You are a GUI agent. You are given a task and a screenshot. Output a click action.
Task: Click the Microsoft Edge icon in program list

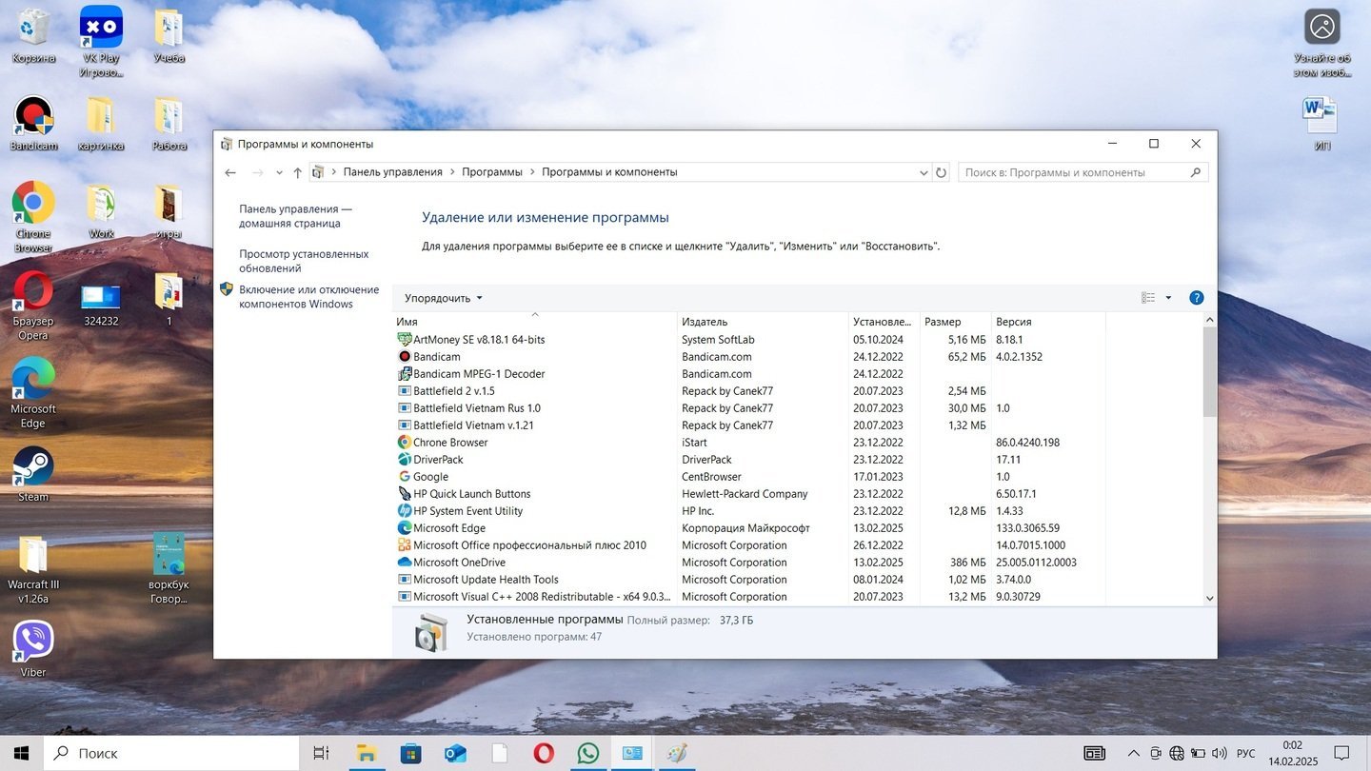405,528
